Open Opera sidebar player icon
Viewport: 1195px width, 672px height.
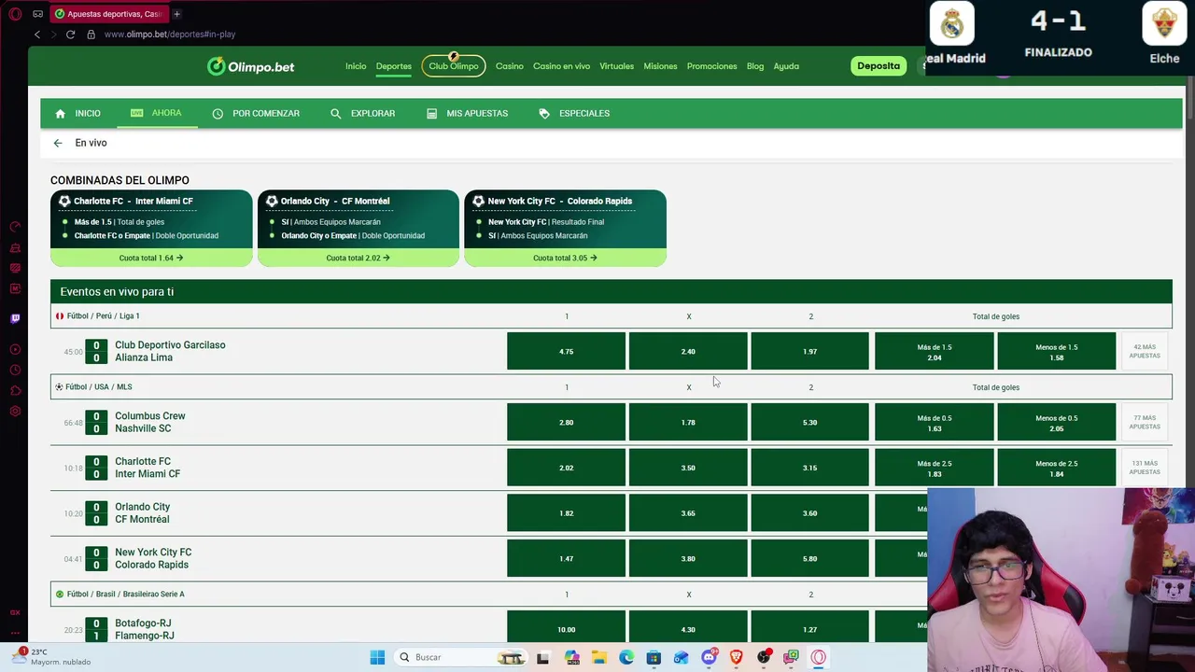point(15,349)
